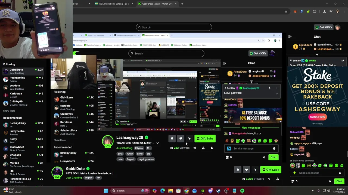Follow Lashsegway28 with the heart button
The width and height of the screenshot is (348, 195).
[181, 138]
